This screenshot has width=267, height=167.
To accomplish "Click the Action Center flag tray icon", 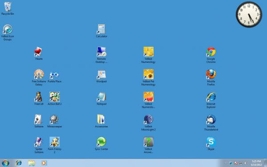I will point(236,163).
